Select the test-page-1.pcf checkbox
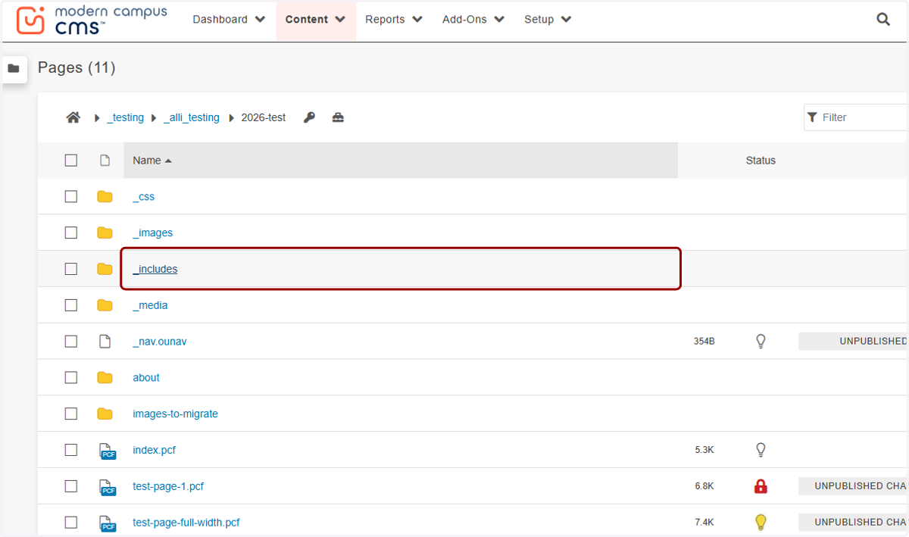This screenshot has height=537, width=909. [x=71, y=486]
